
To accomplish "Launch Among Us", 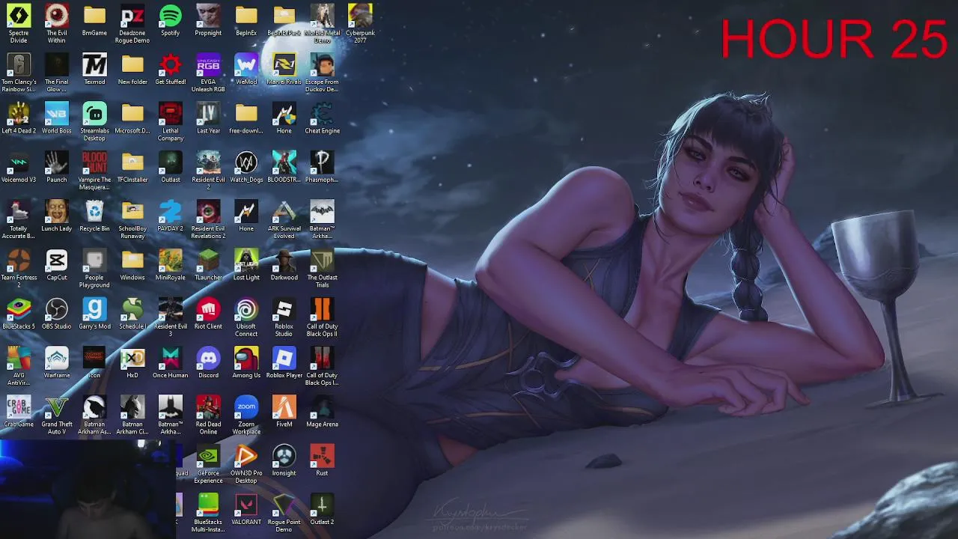I will click(x=246, y=359).
